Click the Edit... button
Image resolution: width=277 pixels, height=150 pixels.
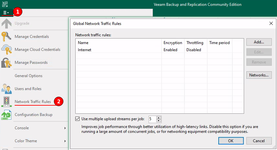pos(259,52)
